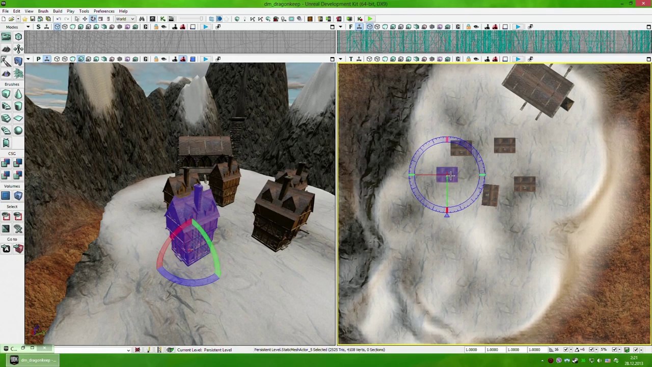Switch perspective viewport type with P button
Screen dimensions: 652x367
pos(38,59)
